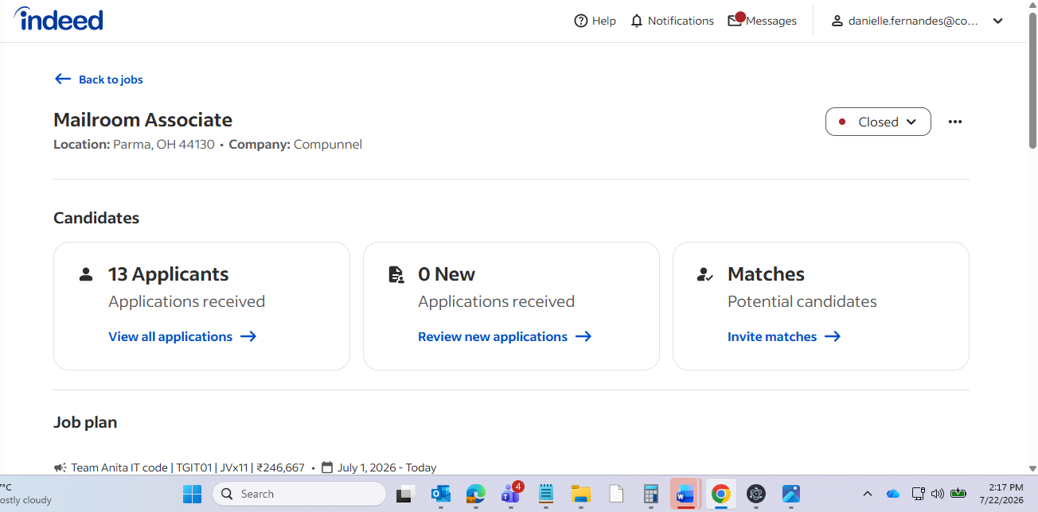Image resolution: width=1038 pixels, height=512 pixels.
Task: Click the scrollbar down arrow
Action: point(1032,469)
